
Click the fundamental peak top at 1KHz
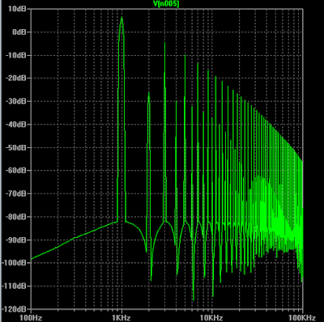coord(122,18)
